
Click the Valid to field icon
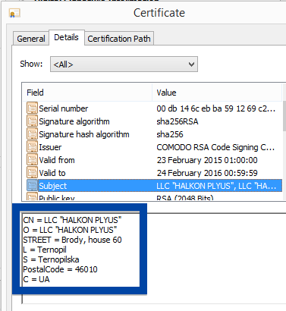(32, 173)
